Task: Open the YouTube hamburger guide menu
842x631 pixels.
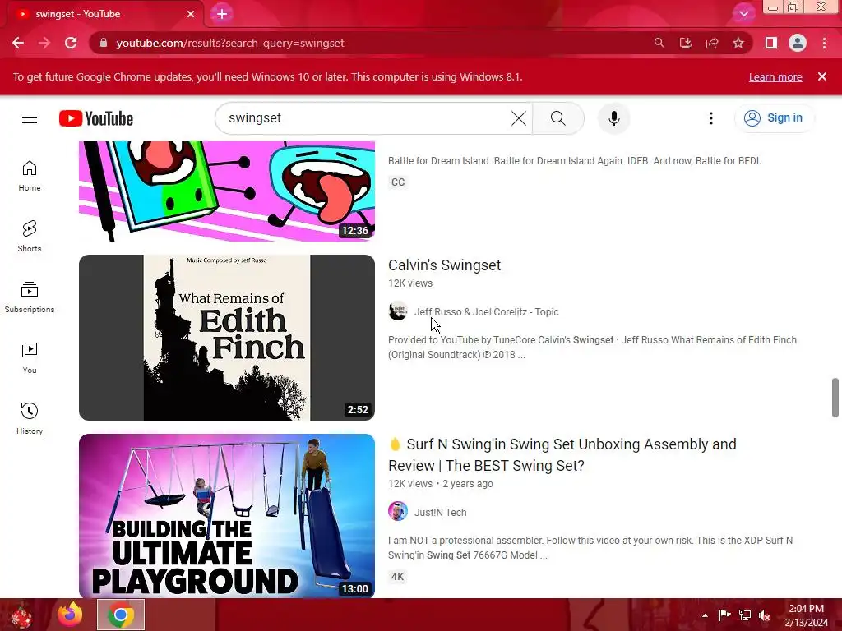Action: pyautogui.click(x=30, y=118)
